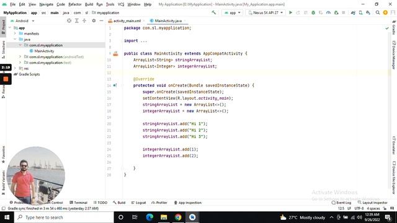Viewport: 397px width, 223px height.
Task: Click the green inspection checkmark in editor
Action: [x=387, y=28]
